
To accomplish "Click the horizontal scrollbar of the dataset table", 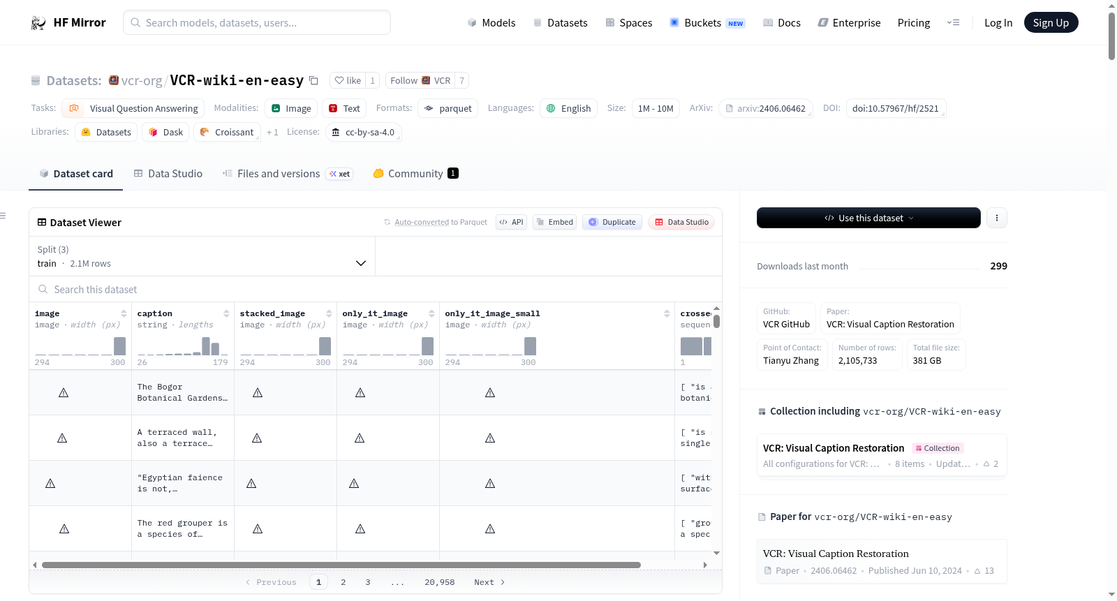I will pos(341,565).
